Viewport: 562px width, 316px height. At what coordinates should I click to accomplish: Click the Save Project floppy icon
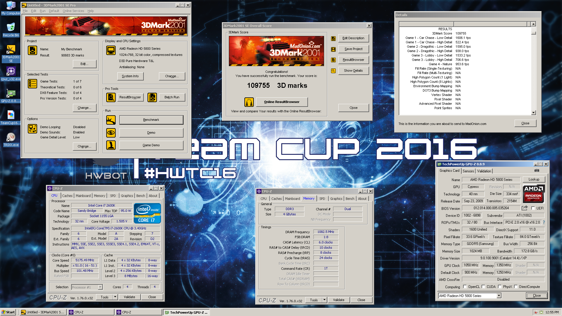(x=333, y=49)
